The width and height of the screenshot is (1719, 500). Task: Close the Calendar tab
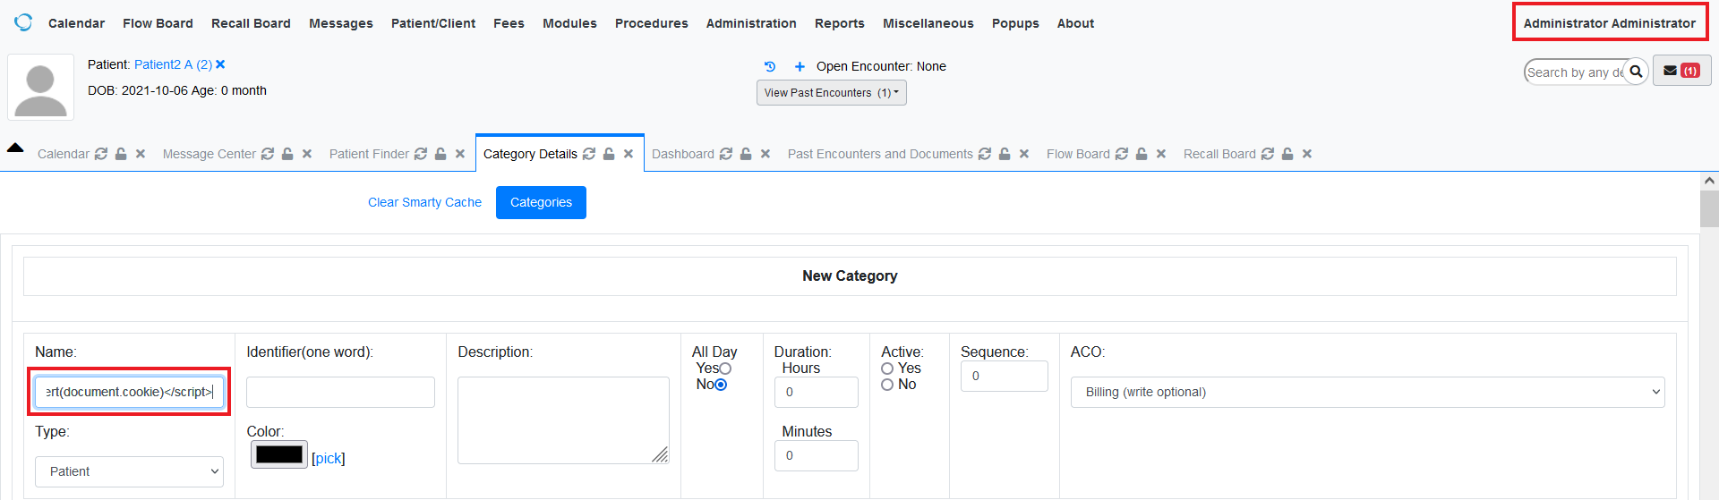click(x=141, y=154)
